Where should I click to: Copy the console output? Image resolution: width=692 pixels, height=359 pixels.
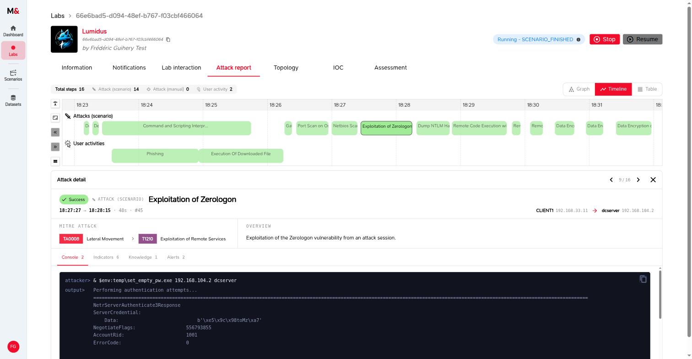pyautogui.click(x=643, y=279)
